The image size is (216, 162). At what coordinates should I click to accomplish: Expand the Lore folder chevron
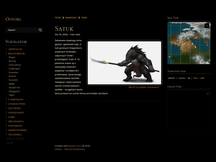6,117
